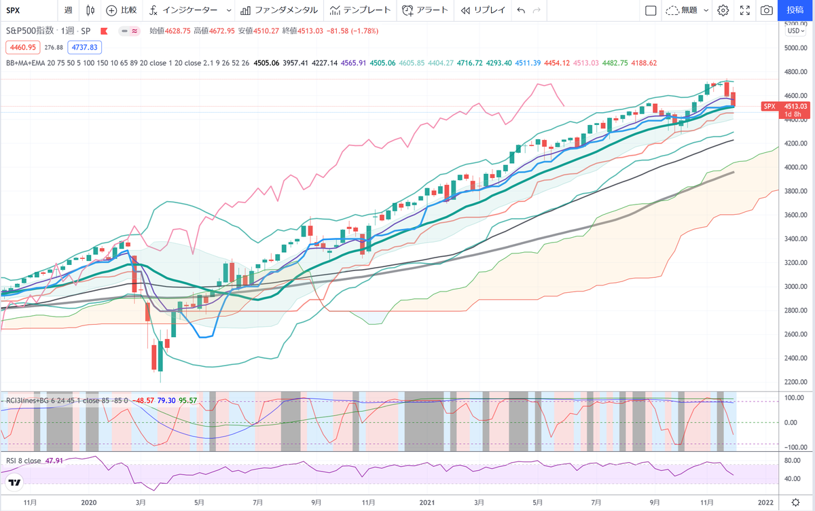
Task: Undo the last chart action
Action: click(521, 10)
